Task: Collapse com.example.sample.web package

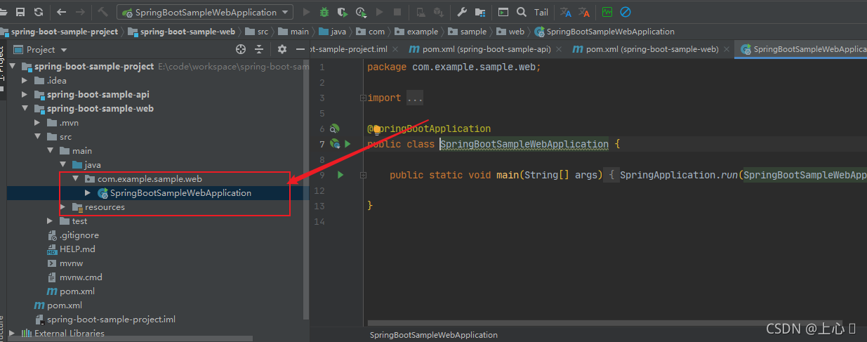Action: pos(76,179)
